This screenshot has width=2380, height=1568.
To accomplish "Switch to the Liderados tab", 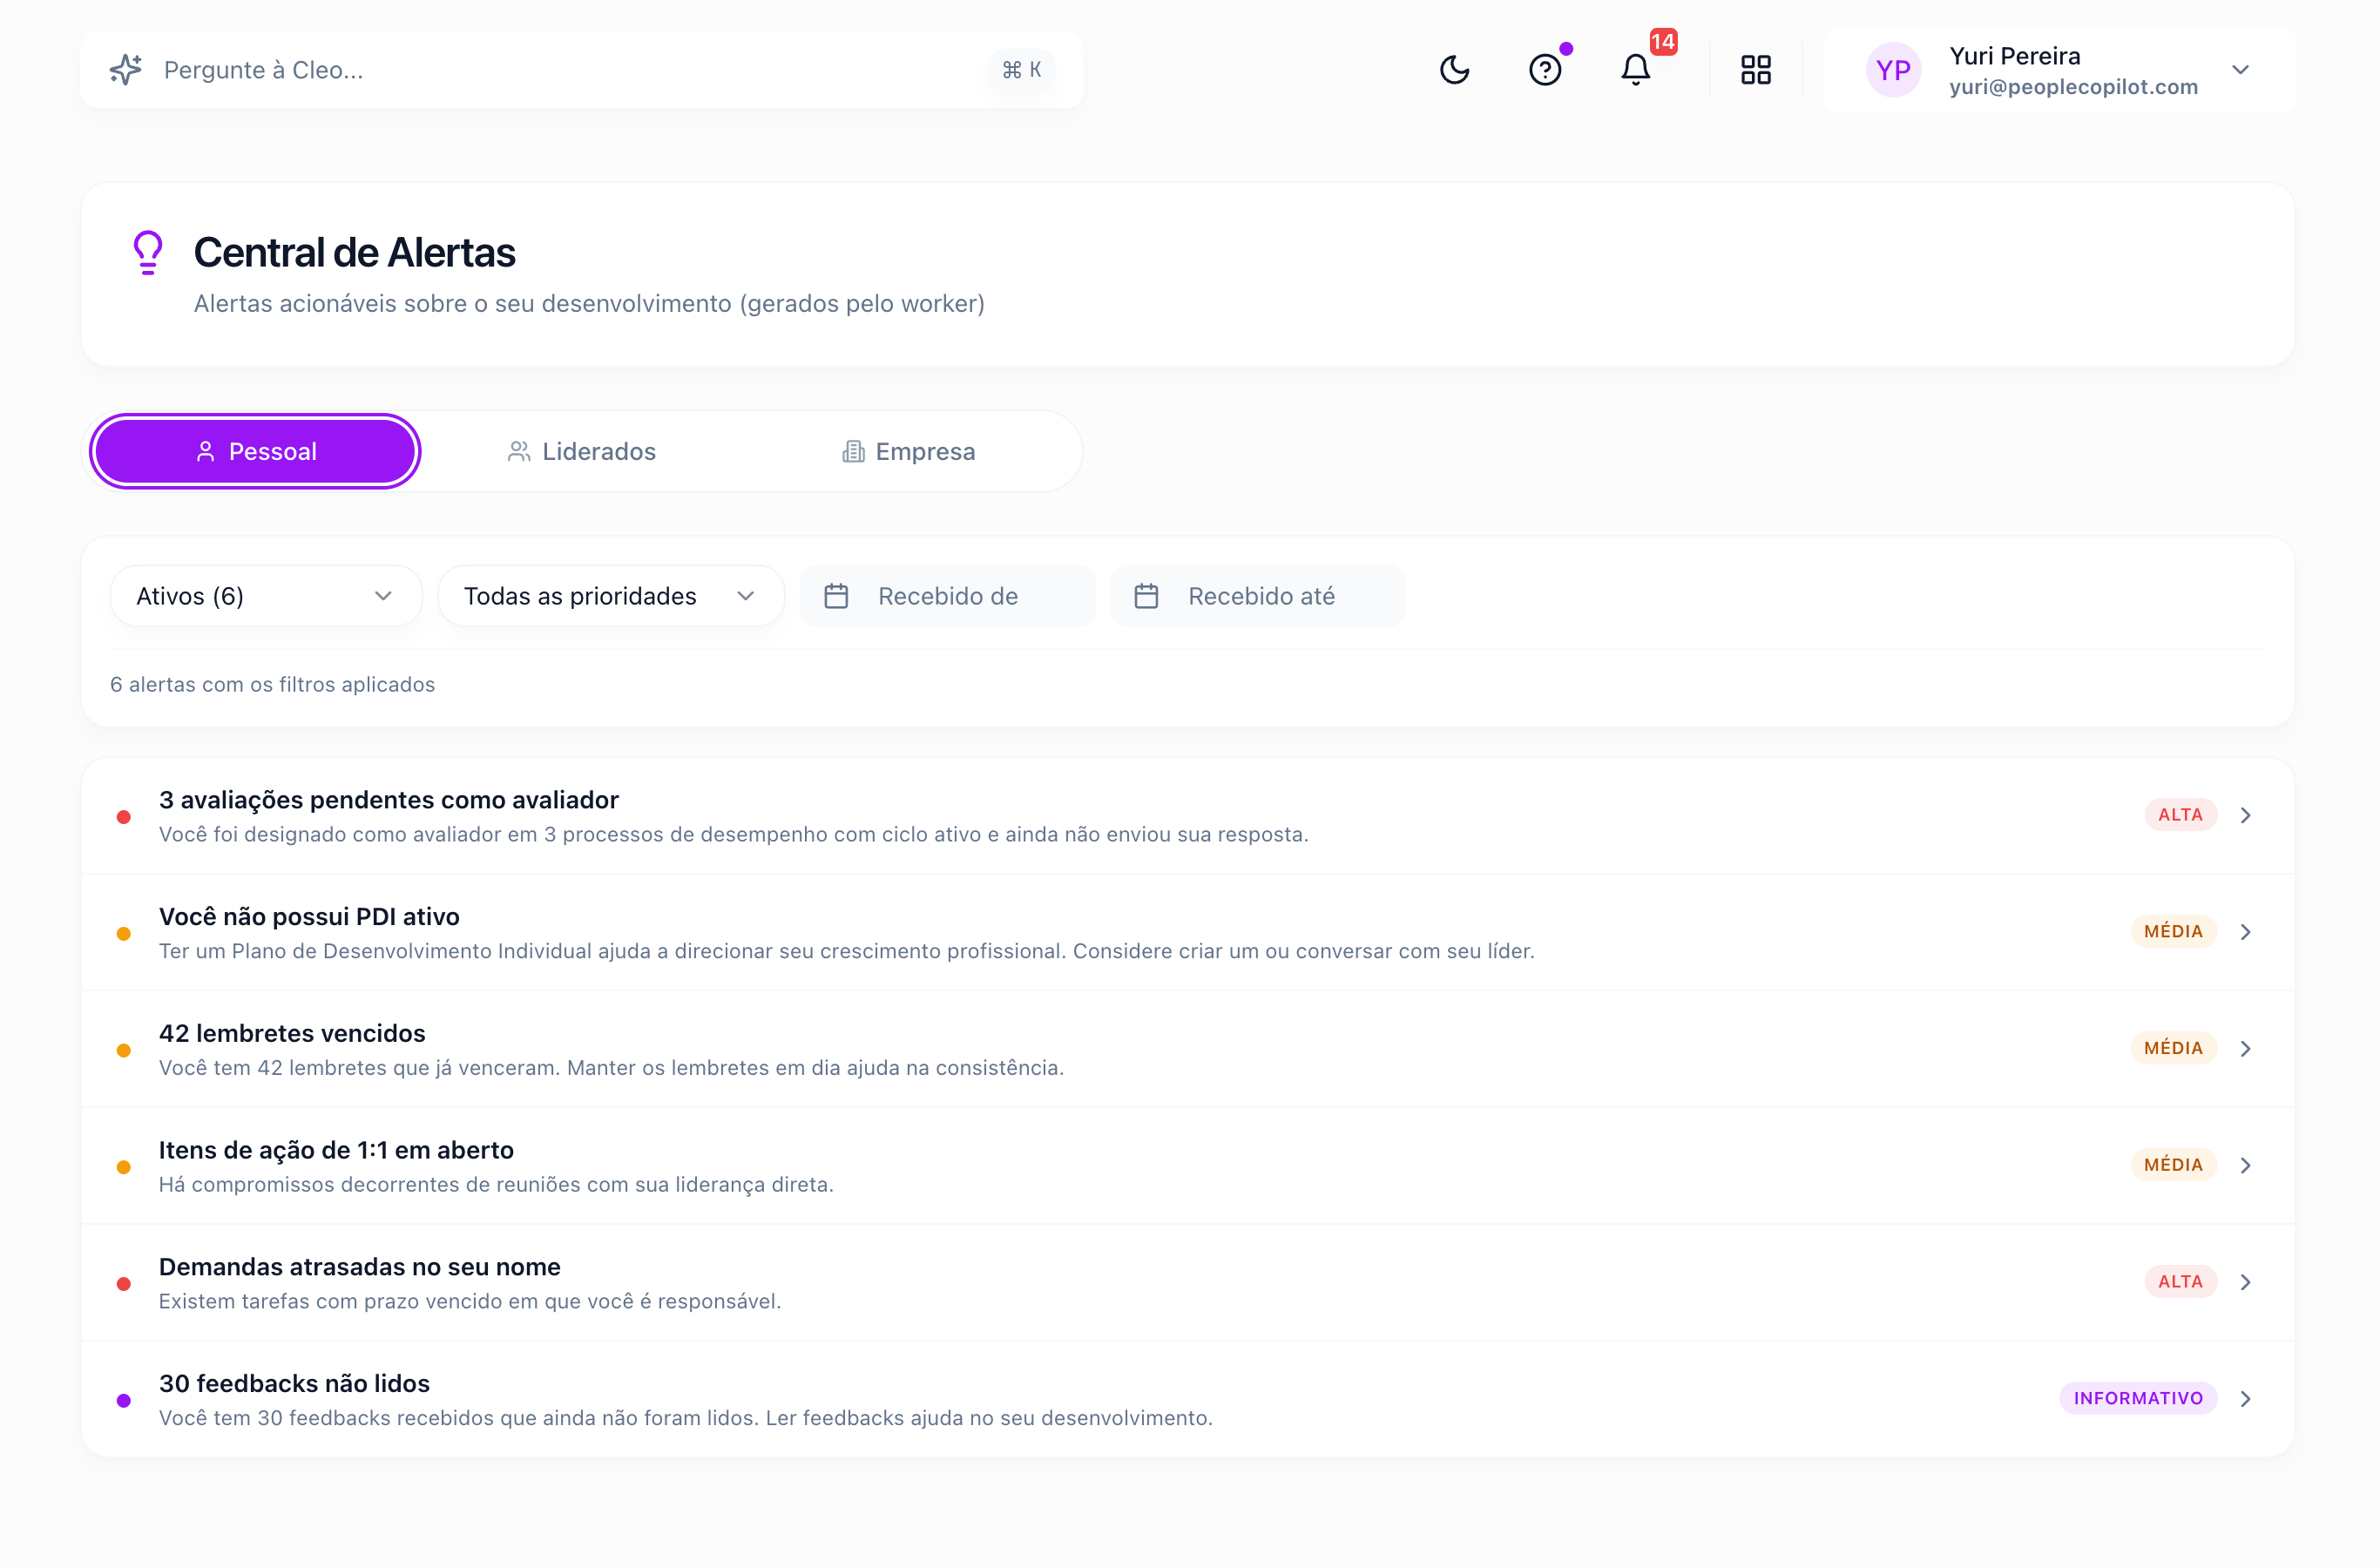I will pos(582,451).
